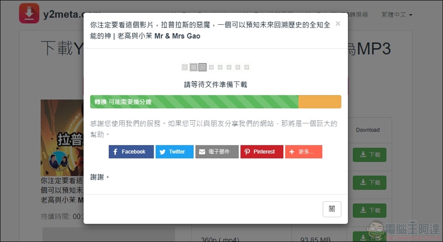443x242 pixels.
Task: Click the y2meta site name link
Action: point(63,14)
